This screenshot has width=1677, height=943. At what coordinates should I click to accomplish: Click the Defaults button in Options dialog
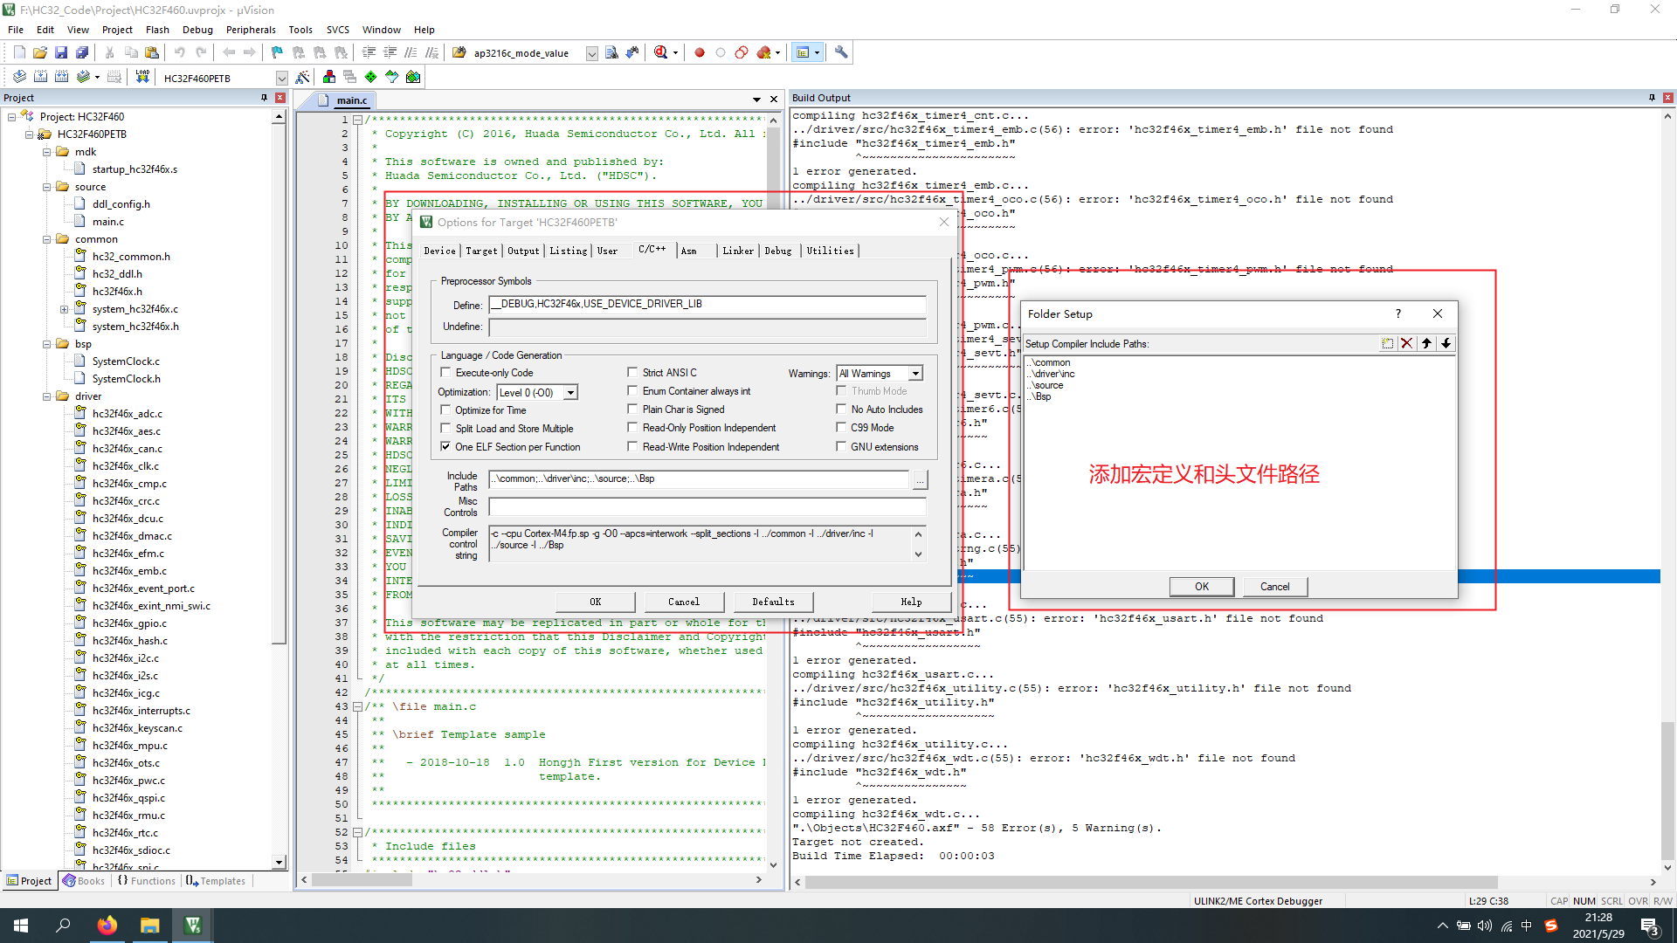(773, 602)
